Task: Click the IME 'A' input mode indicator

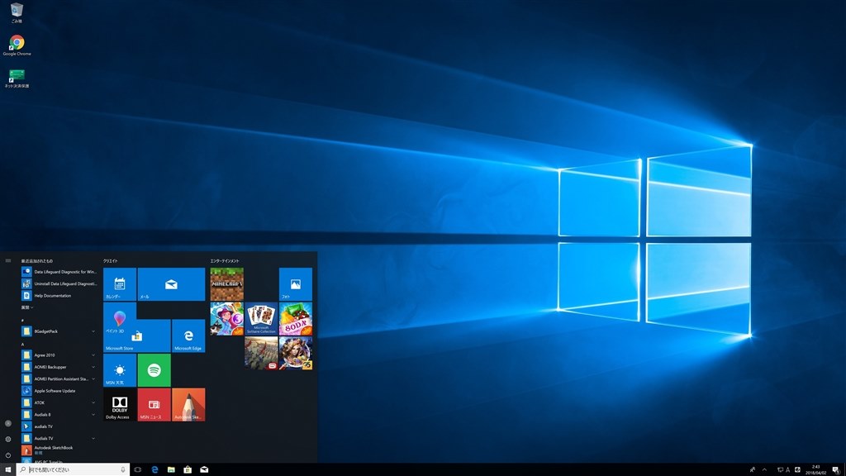Action: coord(787,469)
